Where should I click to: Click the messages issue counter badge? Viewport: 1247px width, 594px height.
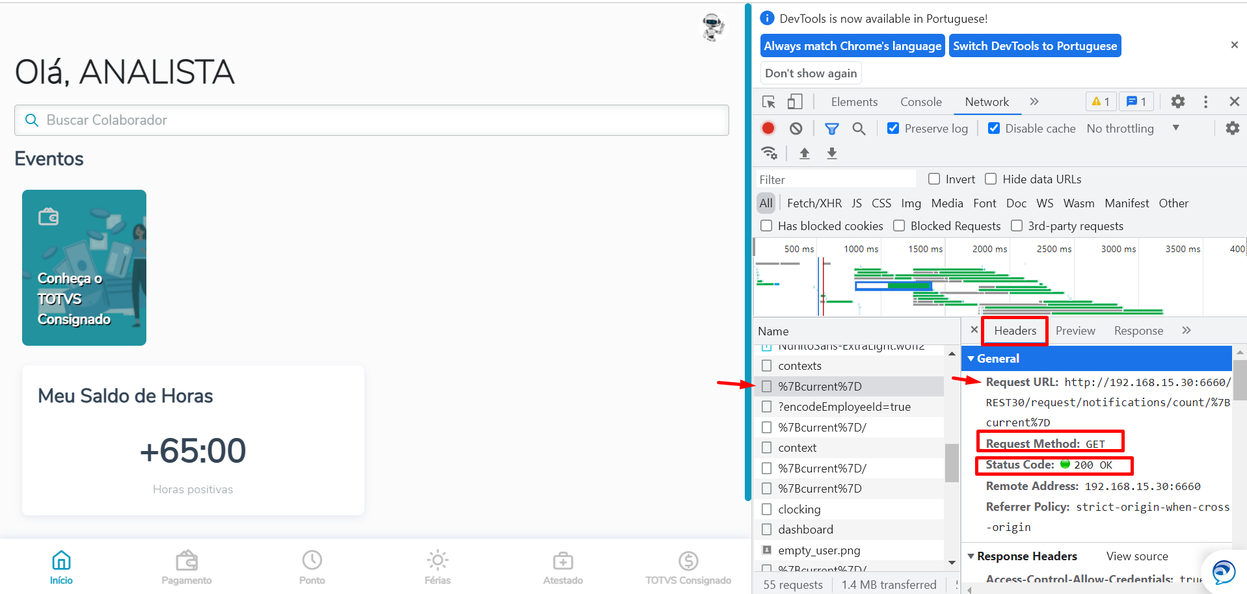coord(1137,101)
